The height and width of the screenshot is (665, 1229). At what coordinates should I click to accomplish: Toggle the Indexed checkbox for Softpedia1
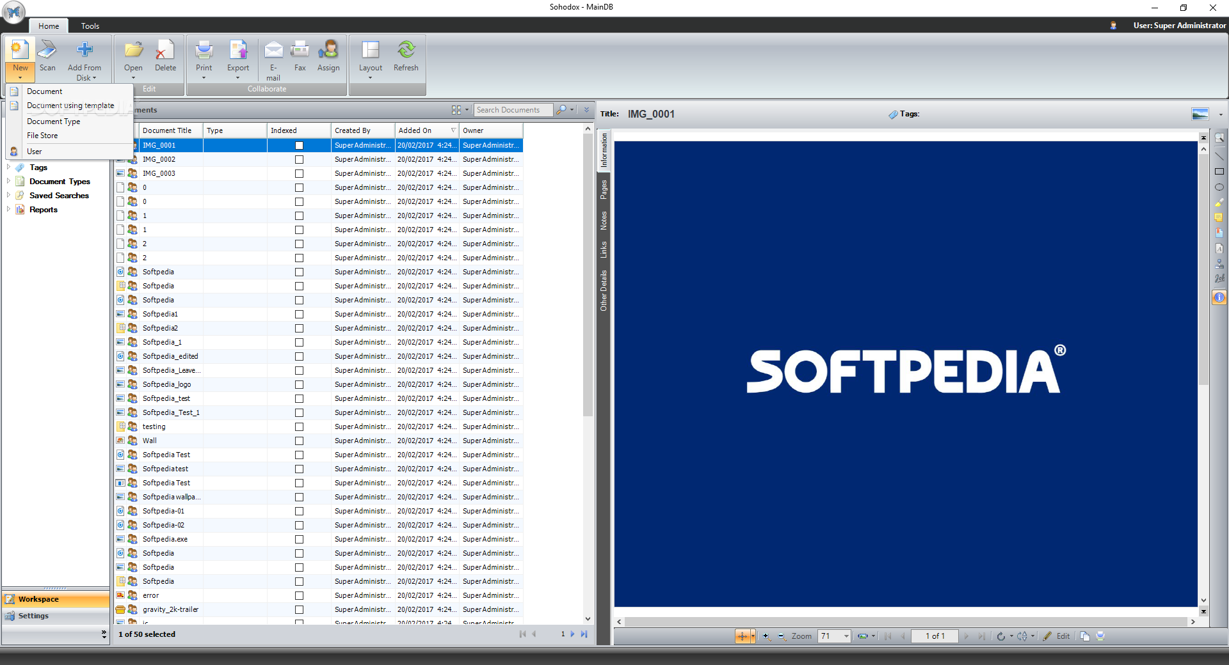(299, 314)
